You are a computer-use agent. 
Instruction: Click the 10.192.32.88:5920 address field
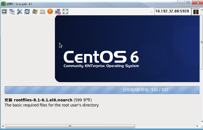[x=172, y=11]
